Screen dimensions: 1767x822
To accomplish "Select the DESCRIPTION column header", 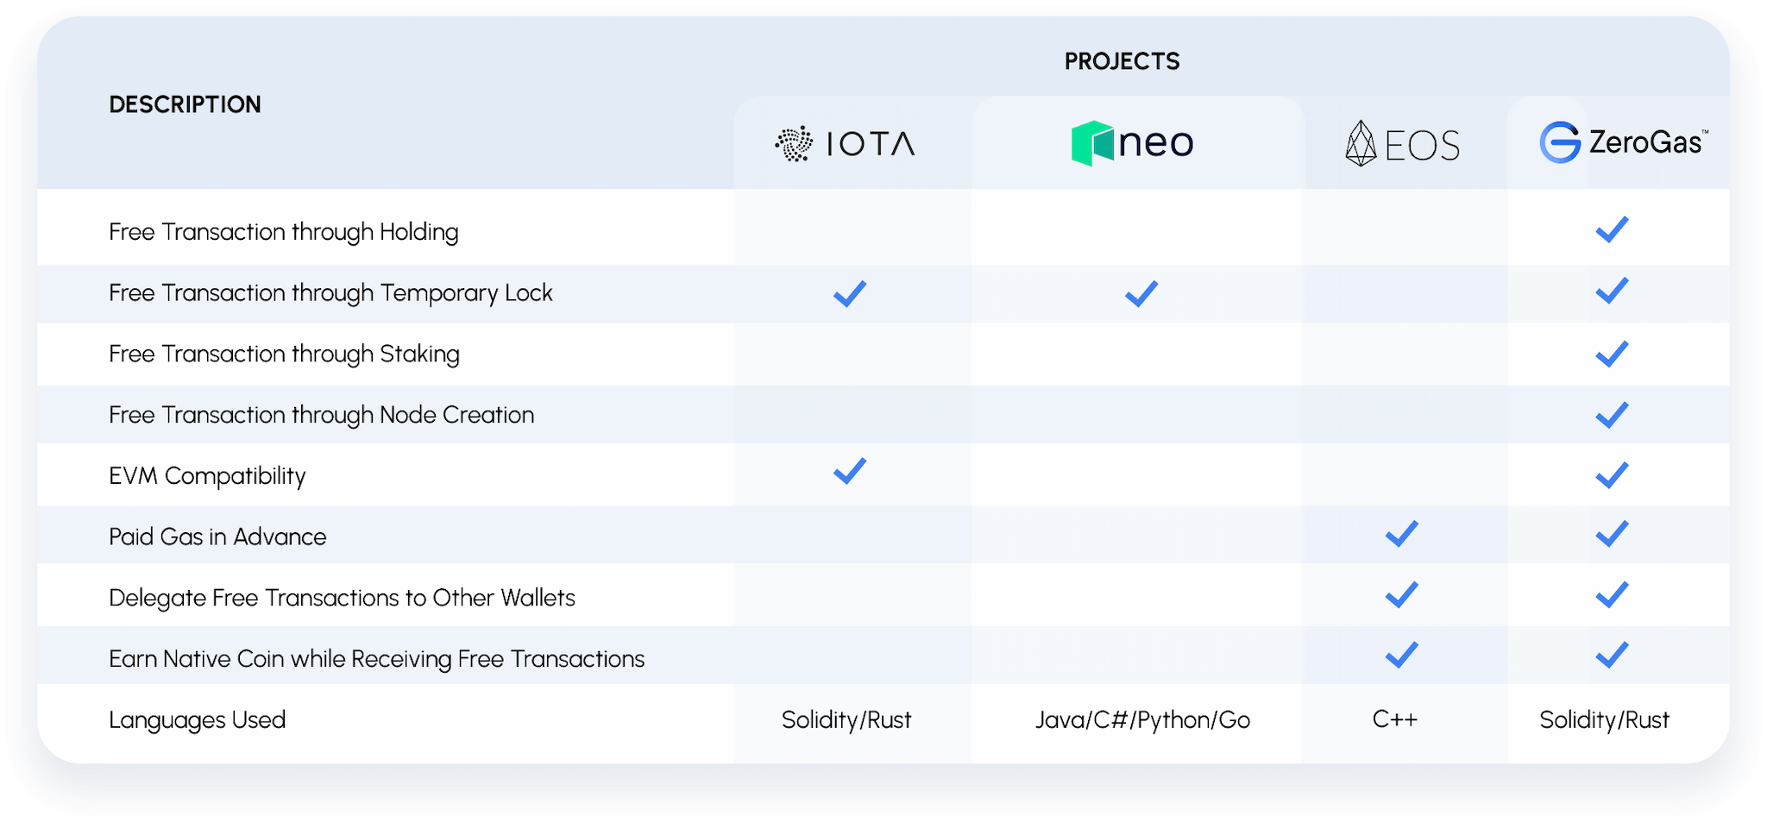I will click(185, 104).
